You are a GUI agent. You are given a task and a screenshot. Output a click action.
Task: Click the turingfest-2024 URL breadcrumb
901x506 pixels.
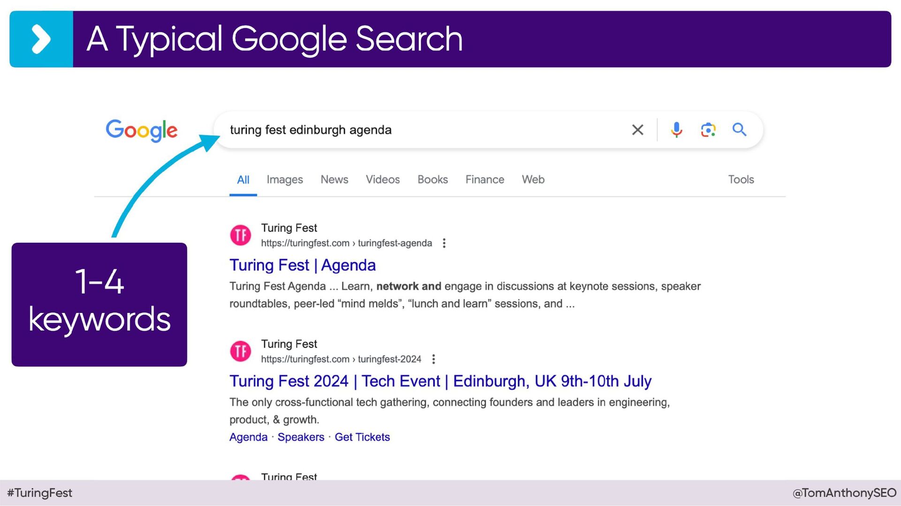click(x=341, y=359)
